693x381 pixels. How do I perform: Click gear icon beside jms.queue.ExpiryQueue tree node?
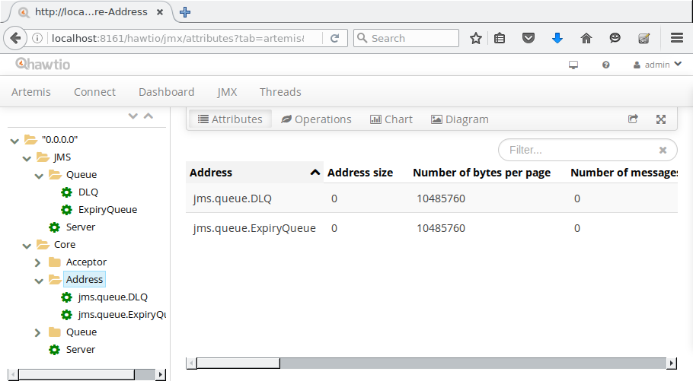click(67, 315)
